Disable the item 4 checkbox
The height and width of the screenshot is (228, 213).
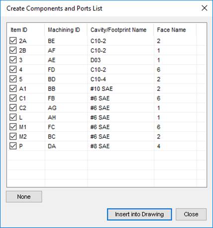(13, 70)
